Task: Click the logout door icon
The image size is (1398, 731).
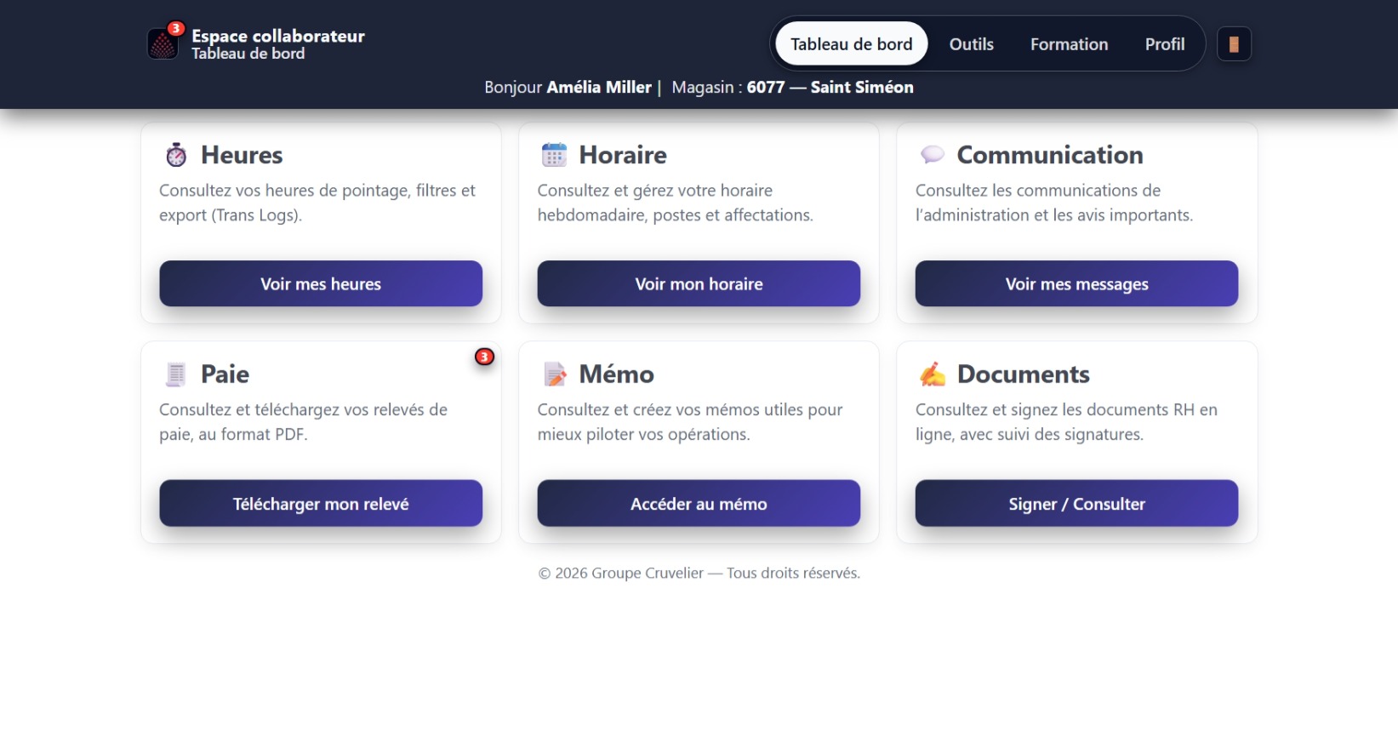Action: (x=1234, y=44)
